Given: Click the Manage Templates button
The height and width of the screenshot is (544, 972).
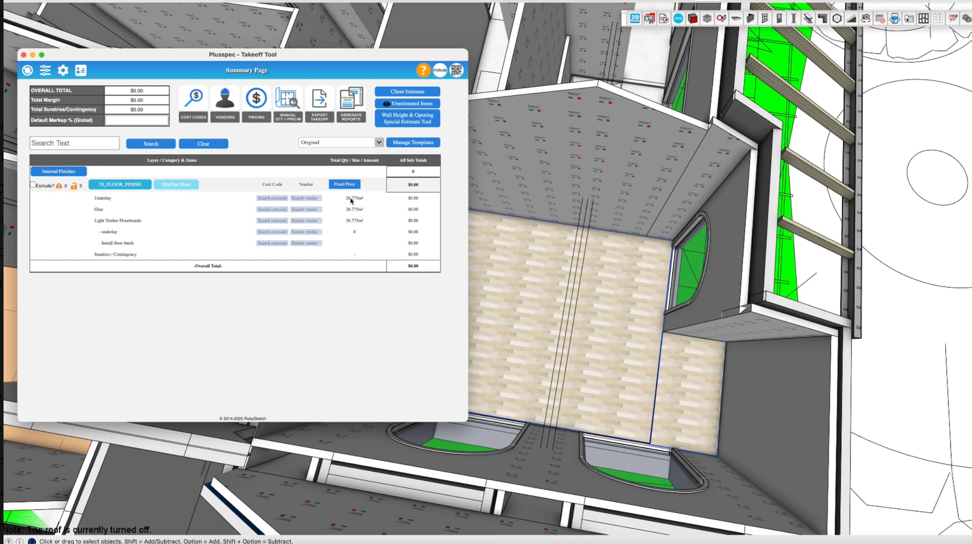Looking at the screenshot, I should [413, 143].
